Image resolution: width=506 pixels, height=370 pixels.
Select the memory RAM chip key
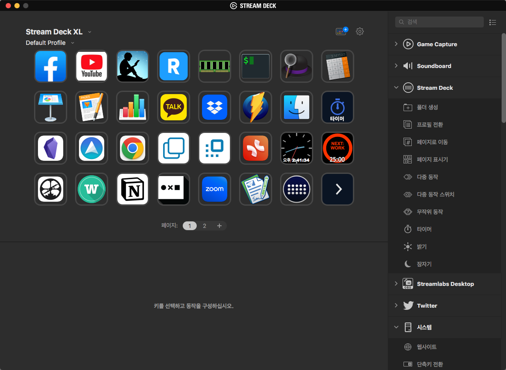[x=215, y=66]
